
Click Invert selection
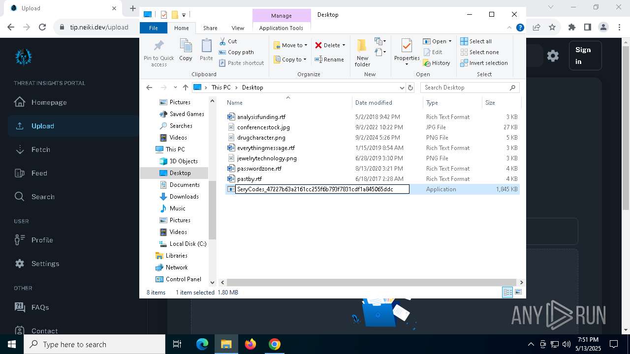pyautogui.click(x=484, y=63)
